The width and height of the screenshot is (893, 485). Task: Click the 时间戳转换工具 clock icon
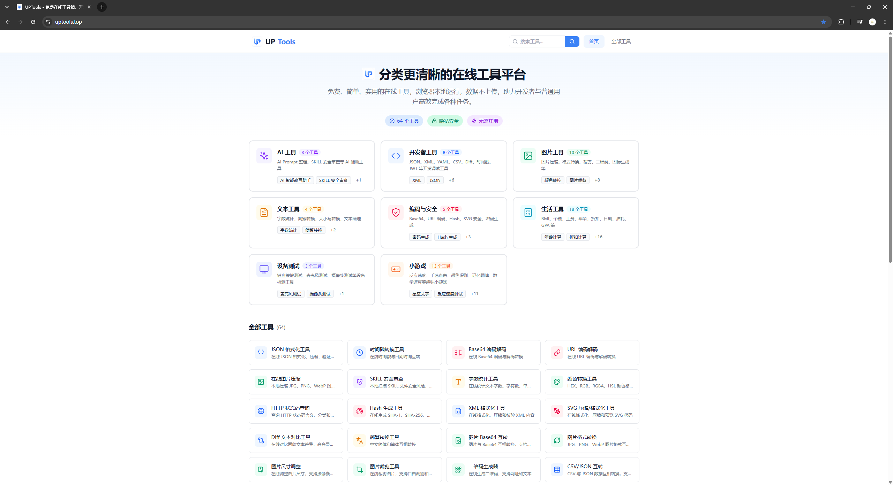tap(359, 352)
